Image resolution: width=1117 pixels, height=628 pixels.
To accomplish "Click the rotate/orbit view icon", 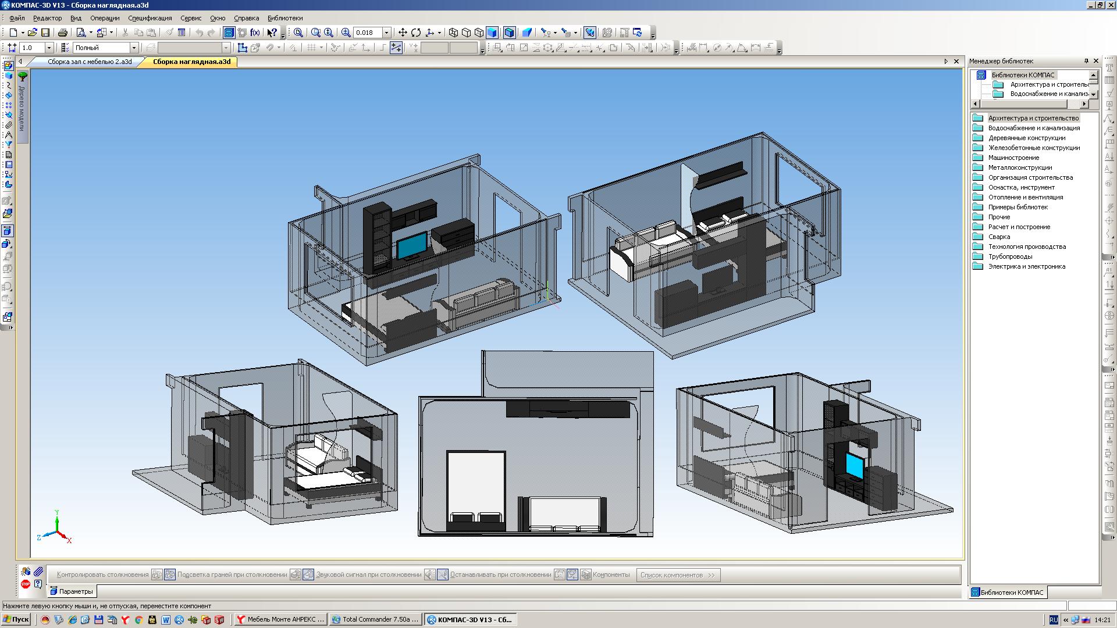I will [417, 32].
